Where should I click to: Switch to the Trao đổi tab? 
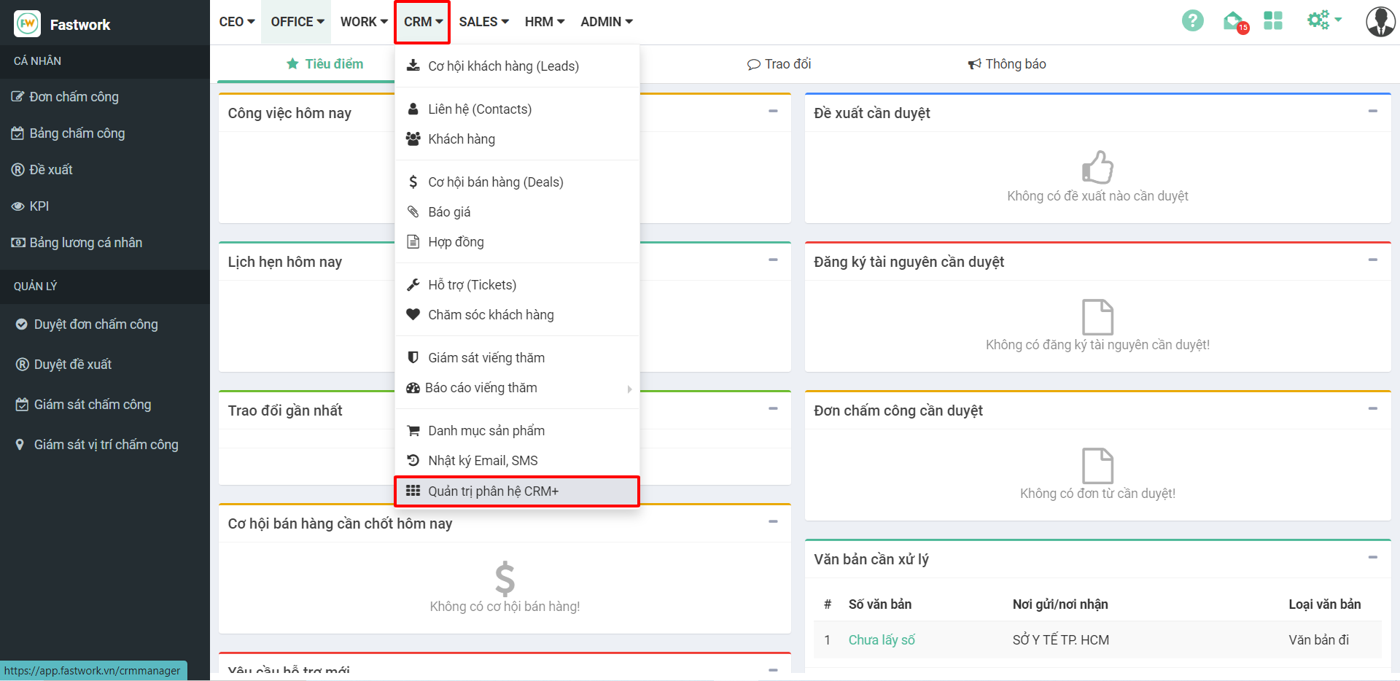[x=779, y=64]
